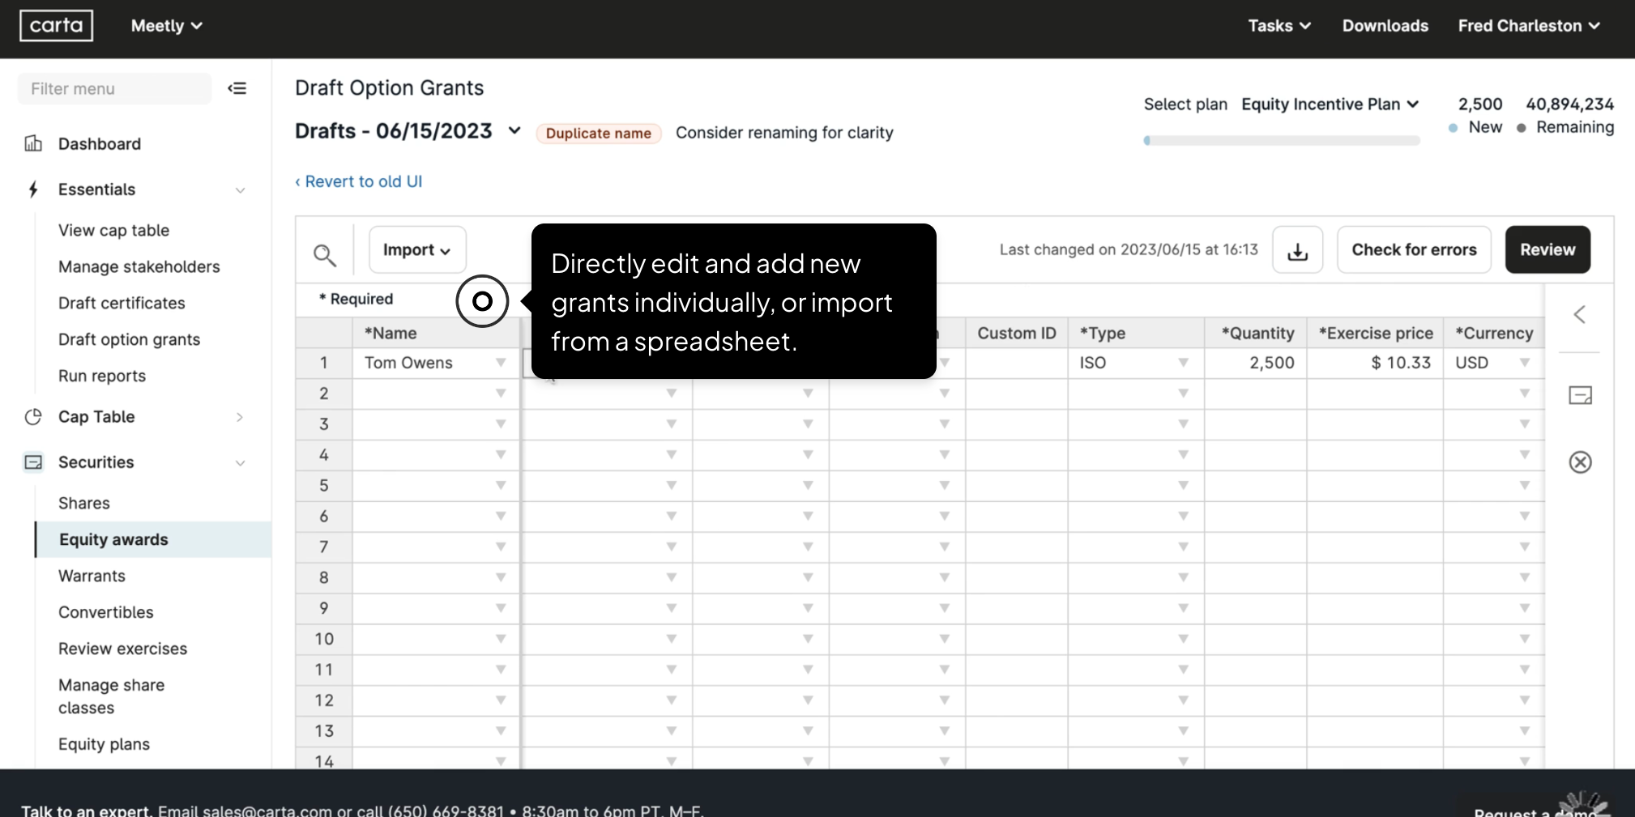The image size is (1635, 817).
Task: Select the Exercise price cell $ 10.33
Action: pos(1375,363)
